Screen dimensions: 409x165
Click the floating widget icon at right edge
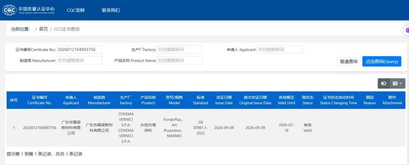[406, 31]
